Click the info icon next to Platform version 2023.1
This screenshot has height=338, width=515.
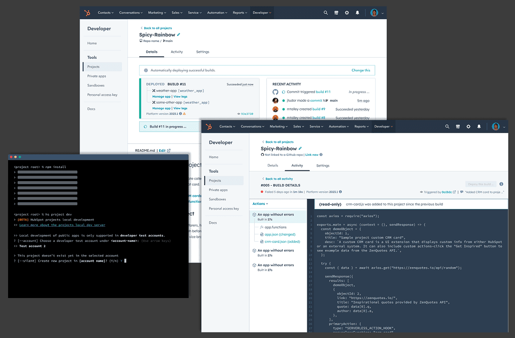point(340,191)
